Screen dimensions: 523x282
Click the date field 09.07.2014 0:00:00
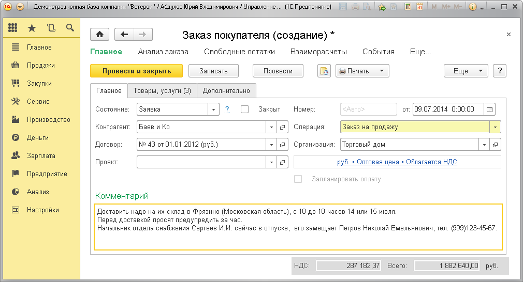tap(448, 109)
